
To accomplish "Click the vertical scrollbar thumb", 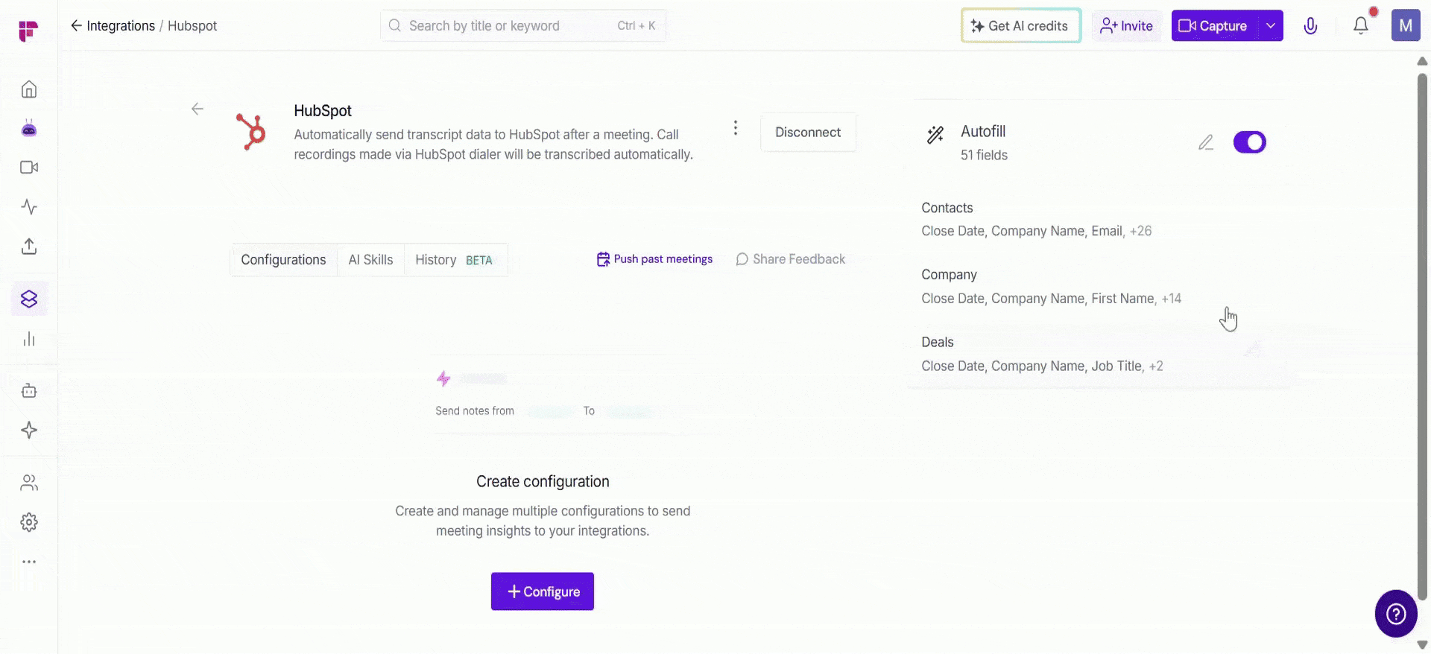I will point(1422,335).
